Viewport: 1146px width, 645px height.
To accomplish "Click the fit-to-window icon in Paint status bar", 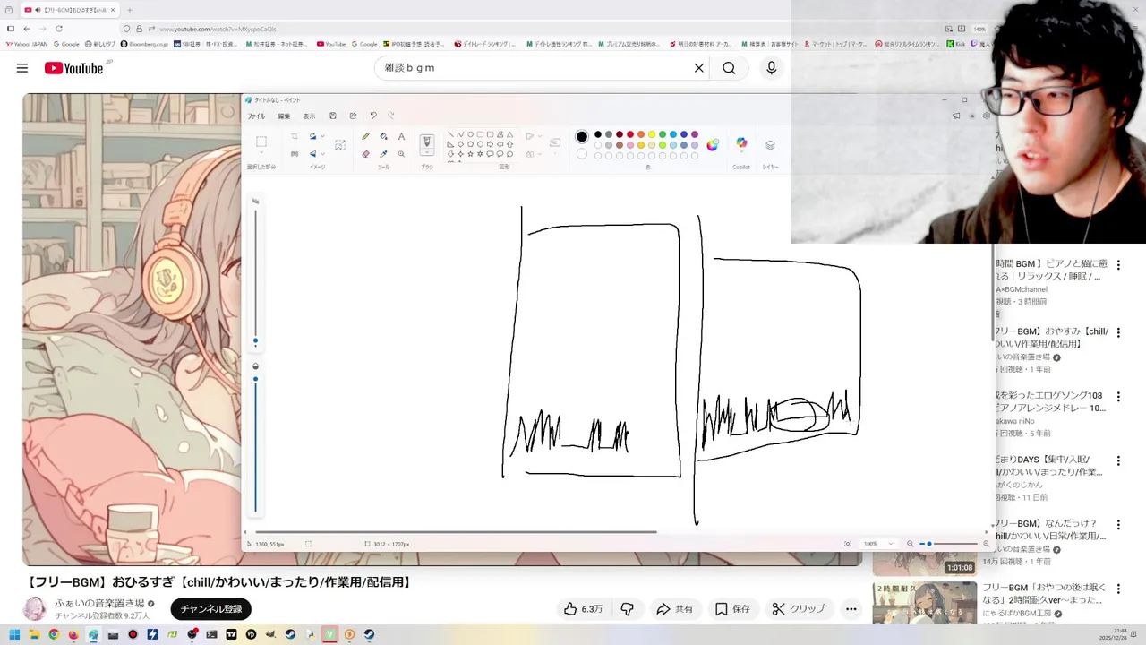I will (x=848, y=544).
